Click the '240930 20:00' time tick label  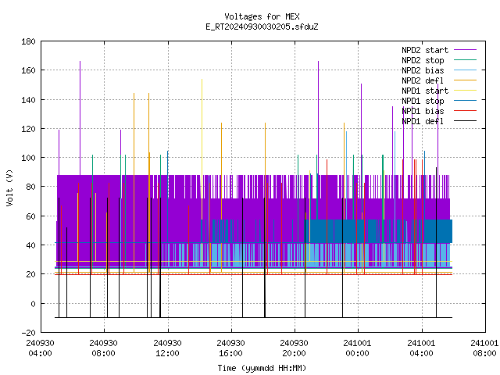coord(294,348)
